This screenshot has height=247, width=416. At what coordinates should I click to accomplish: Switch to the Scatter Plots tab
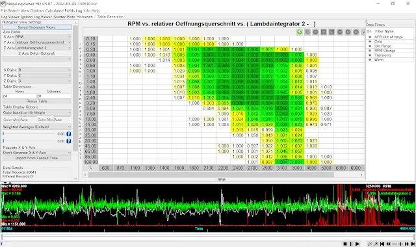pyautogui.click(x=64, y=17)
